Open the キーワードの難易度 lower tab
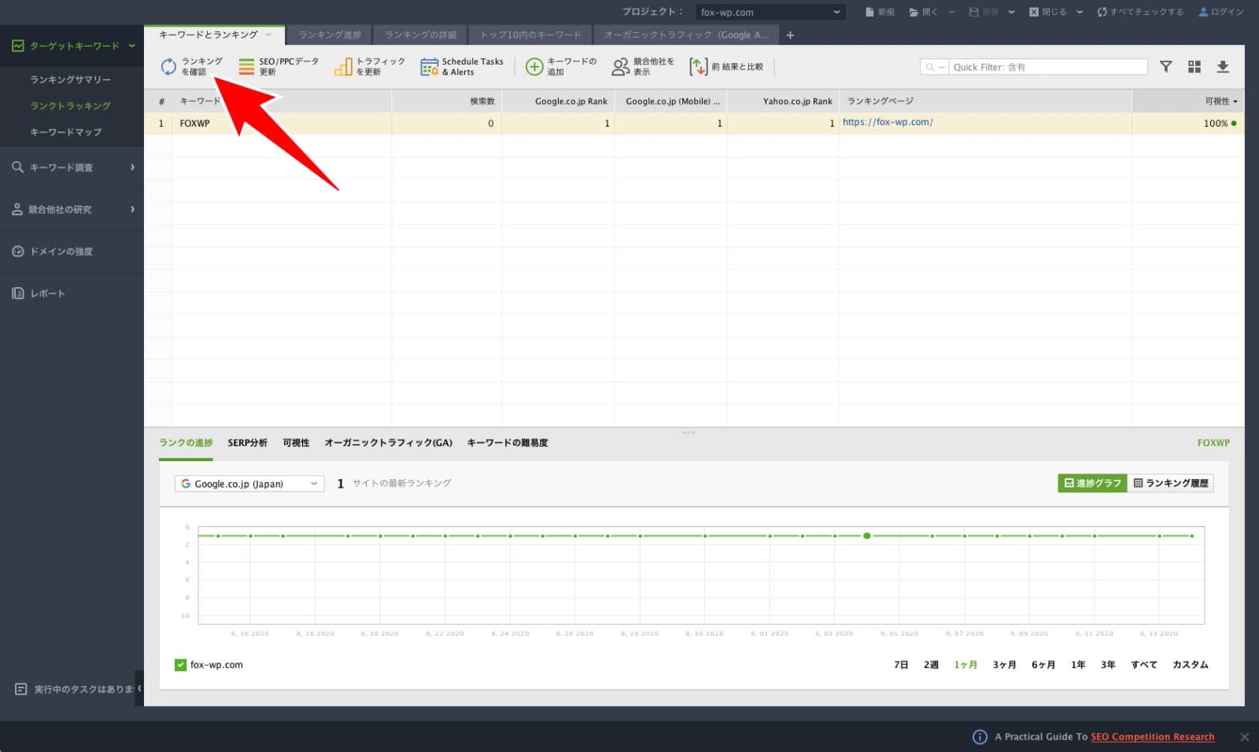Viewport: 1259px width, 752px height. pyautogui.click(x=508, y=443)
